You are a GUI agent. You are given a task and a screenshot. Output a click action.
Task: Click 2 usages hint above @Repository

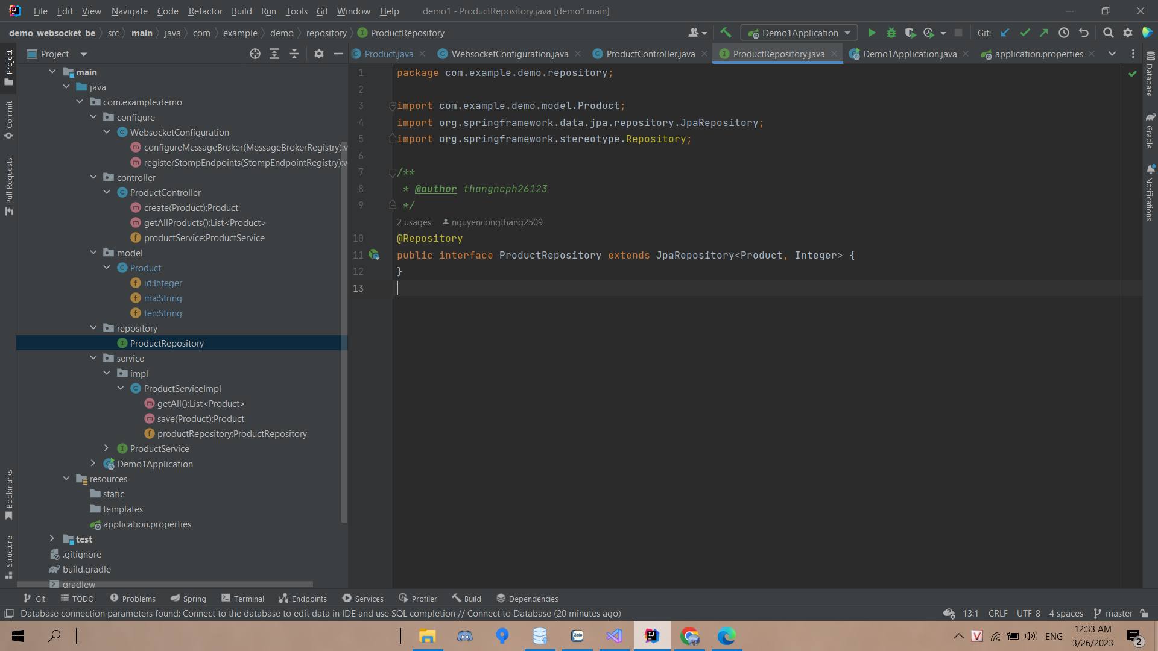pos(414,222)
